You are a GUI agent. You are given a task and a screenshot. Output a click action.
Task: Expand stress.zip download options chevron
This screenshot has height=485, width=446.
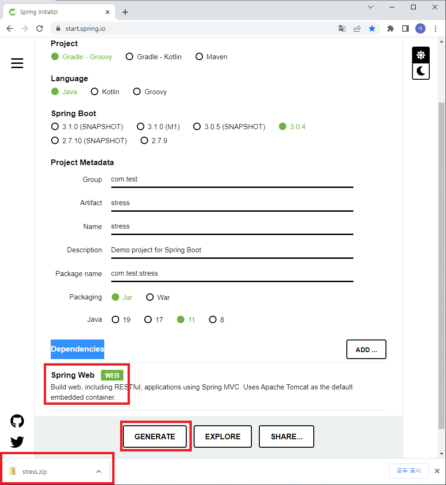[x=99, y=471]
